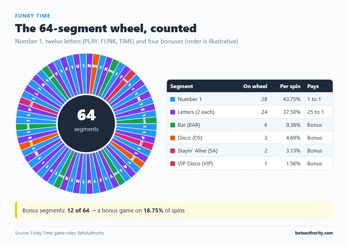
Task: Click the pink Stayin' Alive legend swatch
Action: click(x=172, y=151)
